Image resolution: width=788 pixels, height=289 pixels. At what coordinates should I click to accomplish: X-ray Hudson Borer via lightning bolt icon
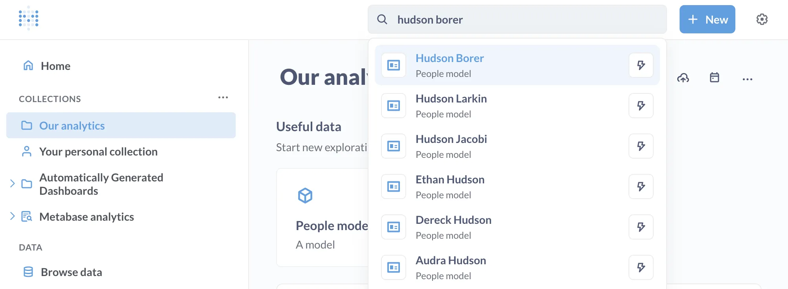click(x=641, y=65)
